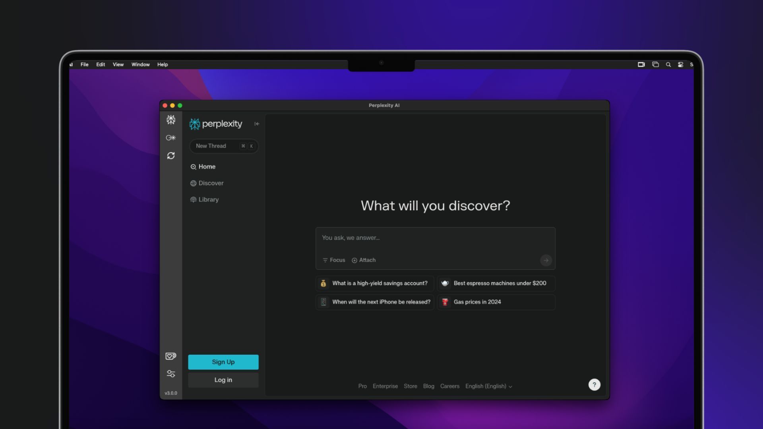Open the Careers footer link
This screenshot has width=763, height=429.
point(450,386)
